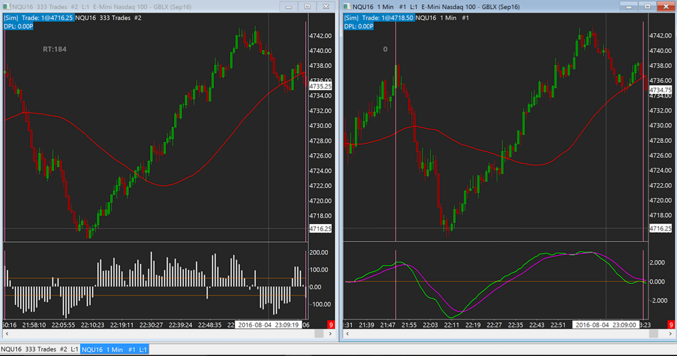Click the 0 label in 1 Min chart
The height and width of the screenshot is (356, 677).
pos(385,49)
